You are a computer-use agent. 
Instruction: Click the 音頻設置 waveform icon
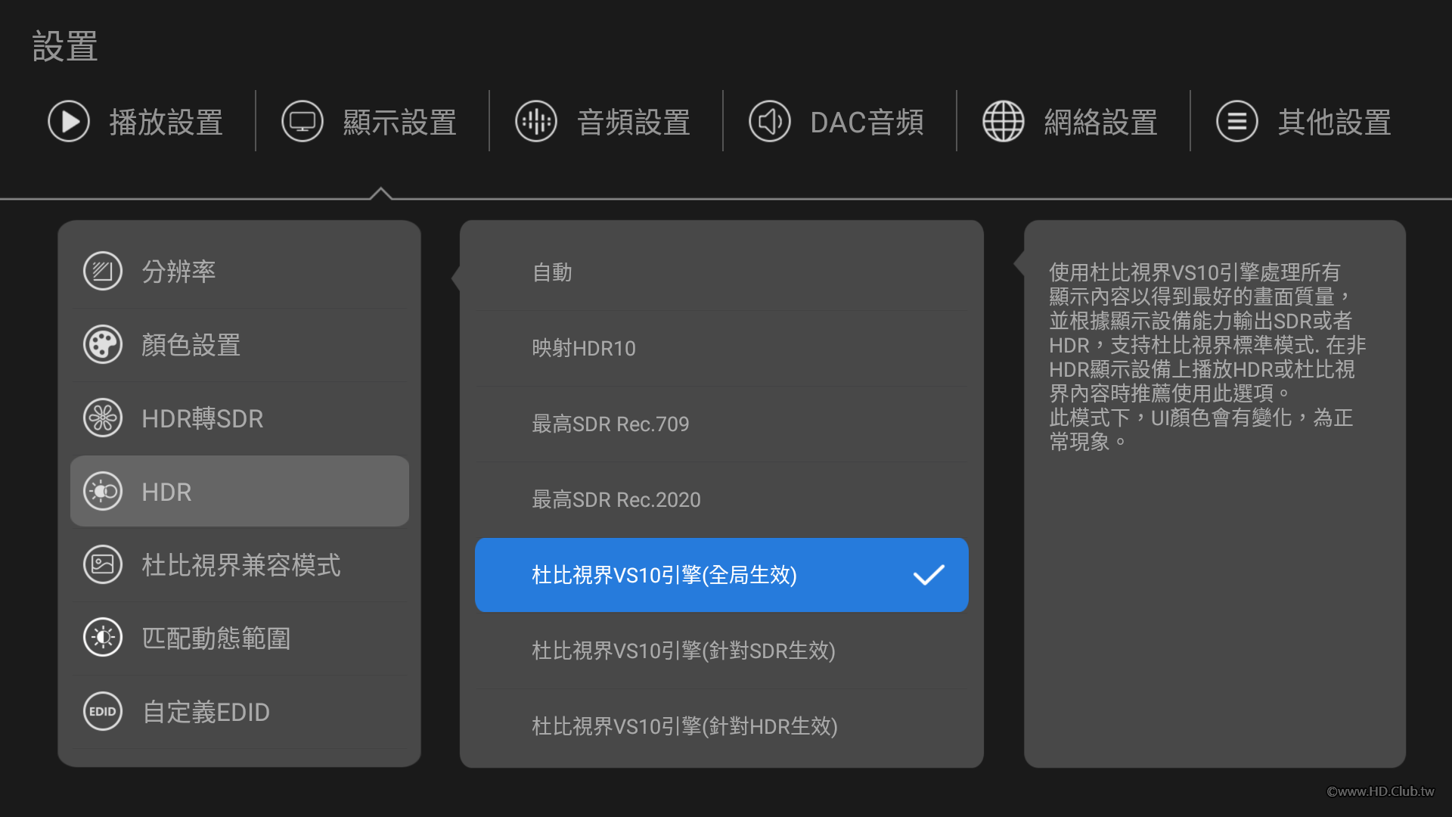click(x=536, y=121)
